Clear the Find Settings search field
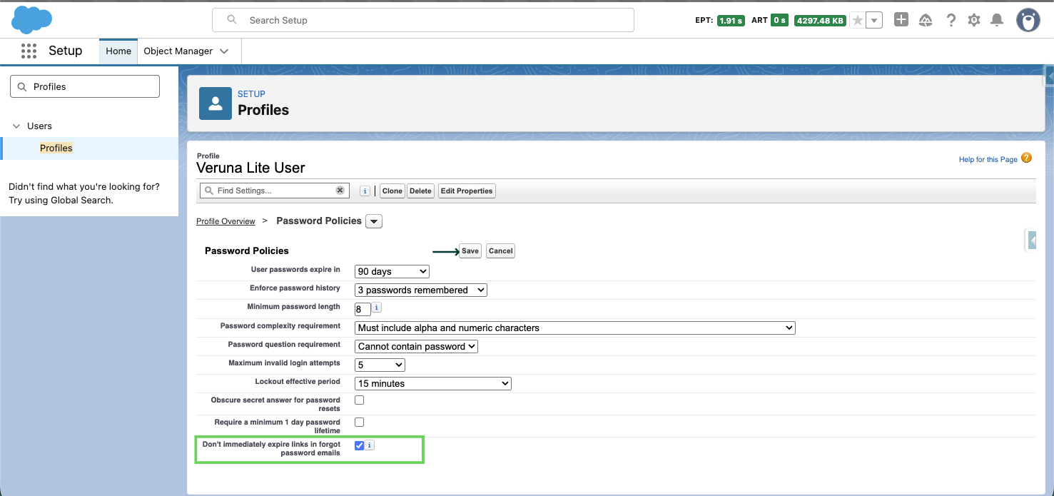 pyautogui.click(x=340, y=191)
